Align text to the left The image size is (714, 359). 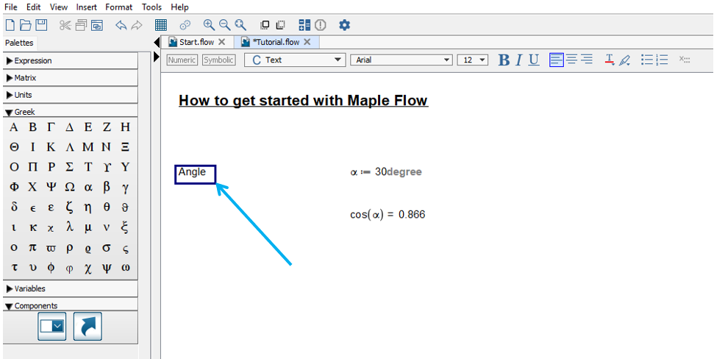click(557, 60)
